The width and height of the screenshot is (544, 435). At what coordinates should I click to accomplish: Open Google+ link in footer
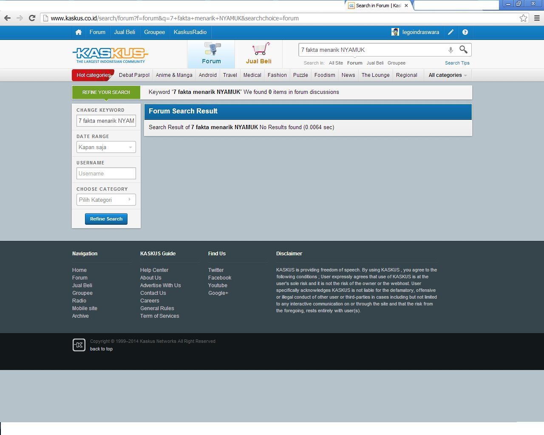218,293
